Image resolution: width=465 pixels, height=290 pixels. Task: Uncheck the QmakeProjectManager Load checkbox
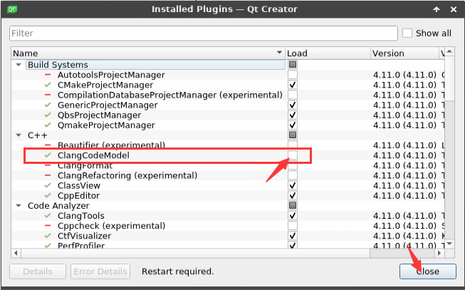pyautogui.click(x=293, y=125)
